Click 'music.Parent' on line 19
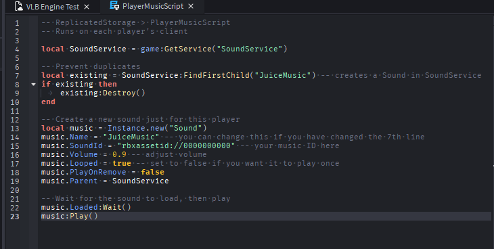The height and width of the screenshot is (249, 494). click(69, 181)
